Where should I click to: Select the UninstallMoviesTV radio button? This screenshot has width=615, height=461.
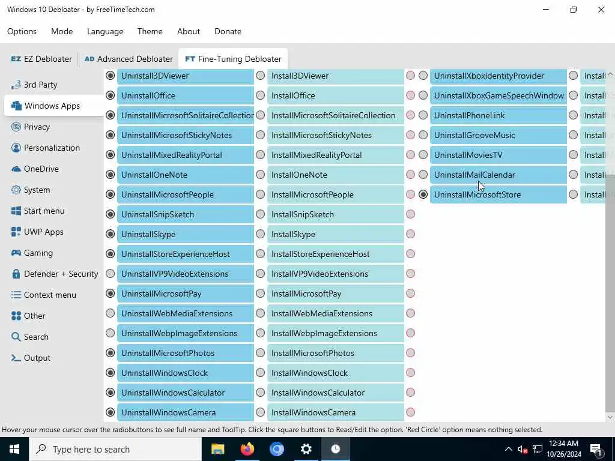(423, 154)
